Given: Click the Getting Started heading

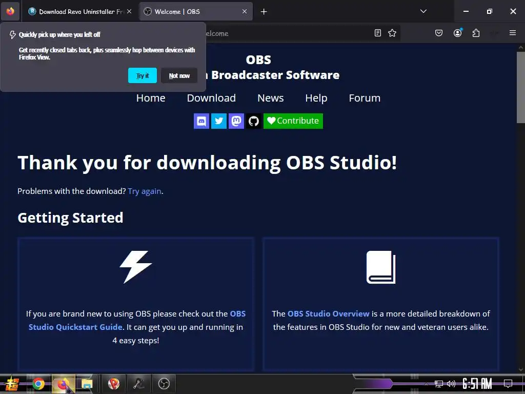Looking at the screenshot, I should tap(70, 218).
